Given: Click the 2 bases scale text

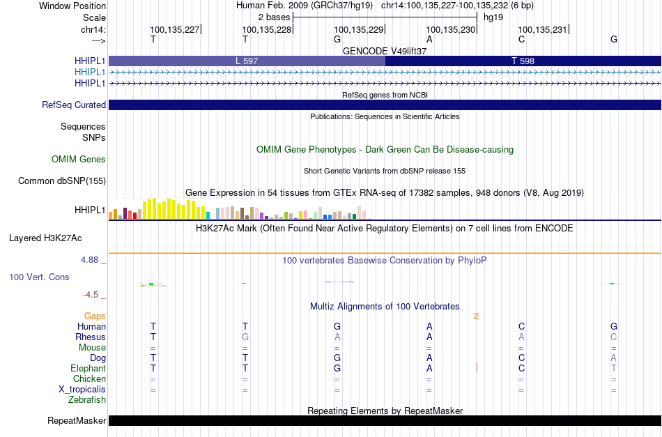Looking at the screenshot, I should tap(275, 17).
